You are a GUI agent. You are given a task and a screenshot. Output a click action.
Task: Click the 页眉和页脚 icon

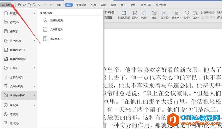tap(124, 13)
